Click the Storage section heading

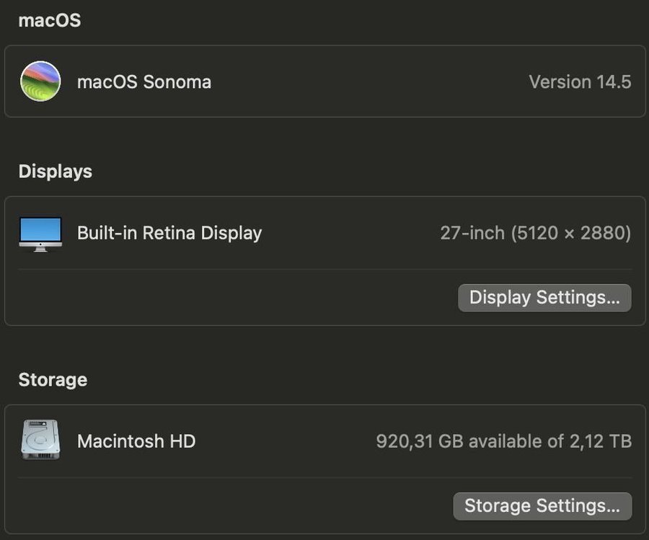(53, 380)
